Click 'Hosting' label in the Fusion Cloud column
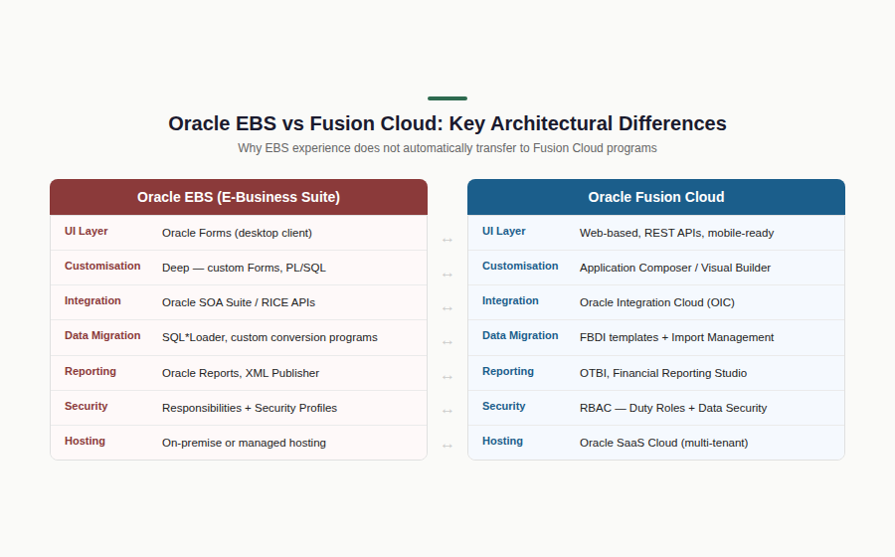The height and width of the screenshot is (557, 895). pos(503,442)
